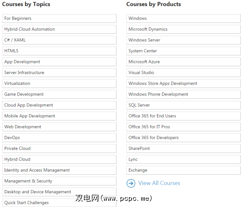Select the Microsoft Azure product
The image size is (244, 207).
[x=183, y=62]
